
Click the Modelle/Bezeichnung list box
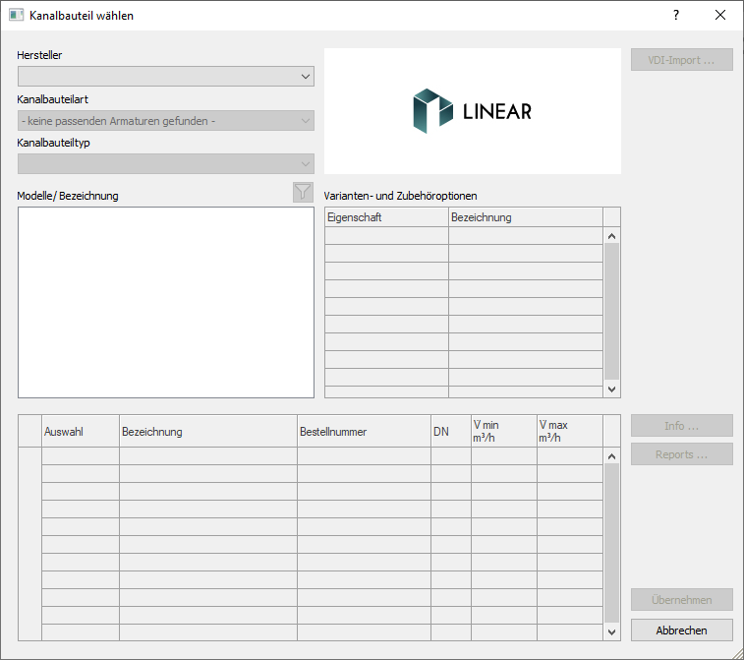coord(165,303)
